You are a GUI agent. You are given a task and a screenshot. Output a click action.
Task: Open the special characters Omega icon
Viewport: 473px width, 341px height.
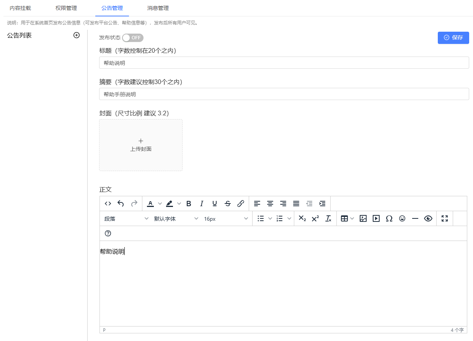point(389,218)
